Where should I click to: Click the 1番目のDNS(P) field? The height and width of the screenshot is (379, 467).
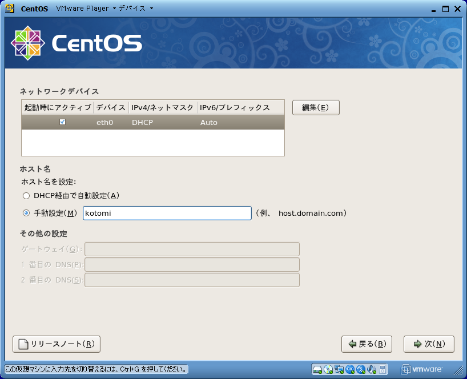(192, 265)
